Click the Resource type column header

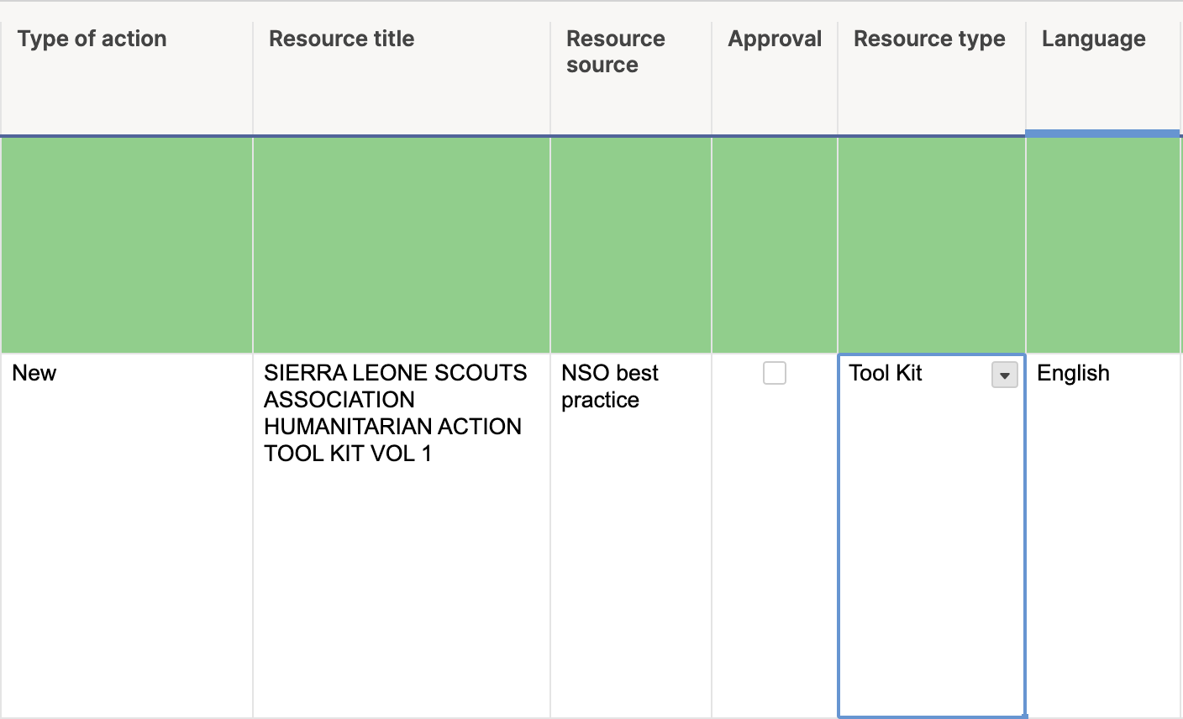(x=929, y=39)
